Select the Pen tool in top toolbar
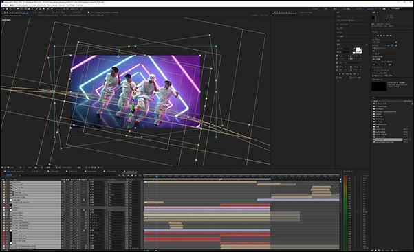 coord(30,9)
